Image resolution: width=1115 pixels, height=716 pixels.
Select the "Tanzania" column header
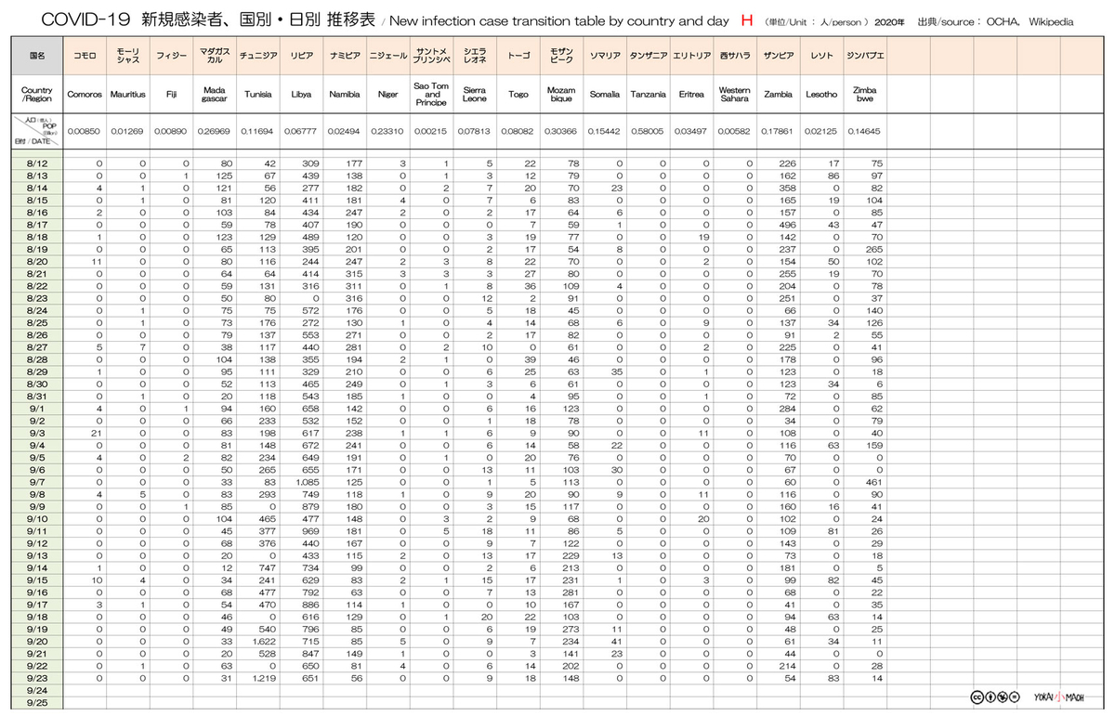pos(648,95)
